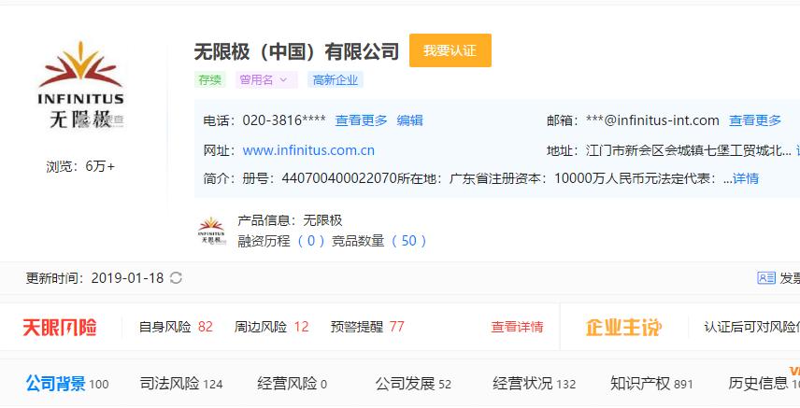Switch to 公司发展 tab
This screenshot has width=800, height=408.
pyautogui.click(x=413, y=384)
